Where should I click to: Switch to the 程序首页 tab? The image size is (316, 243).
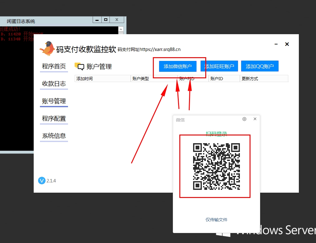(54, 66)
